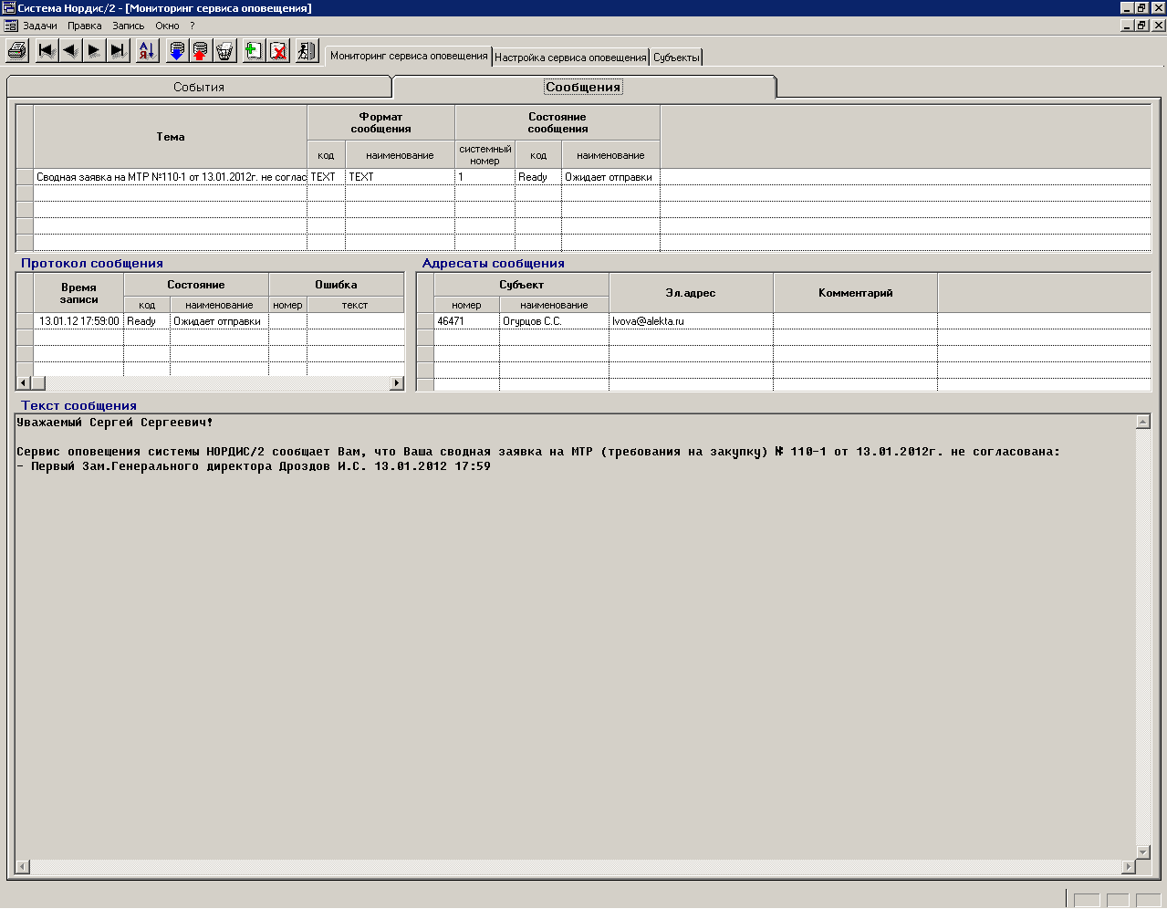The height and width of the screenshot is (909, 1167).
Task: Jump to the first record
Action: click(x=47, y=51)
